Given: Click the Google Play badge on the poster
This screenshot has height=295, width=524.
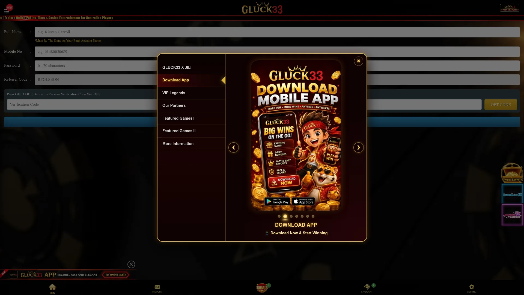Looking at the screenshot, I should click(x=277, y=201).
